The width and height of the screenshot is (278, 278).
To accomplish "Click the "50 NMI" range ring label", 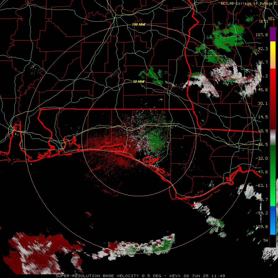I will [x=139, y=82].
